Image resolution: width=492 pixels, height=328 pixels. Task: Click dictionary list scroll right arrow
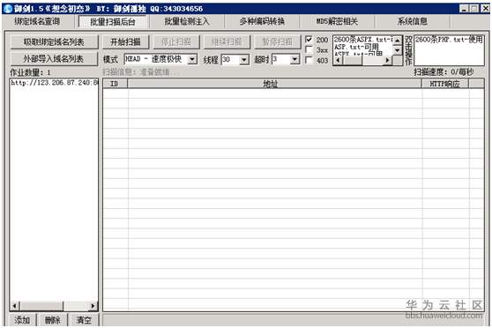point(388,60)
